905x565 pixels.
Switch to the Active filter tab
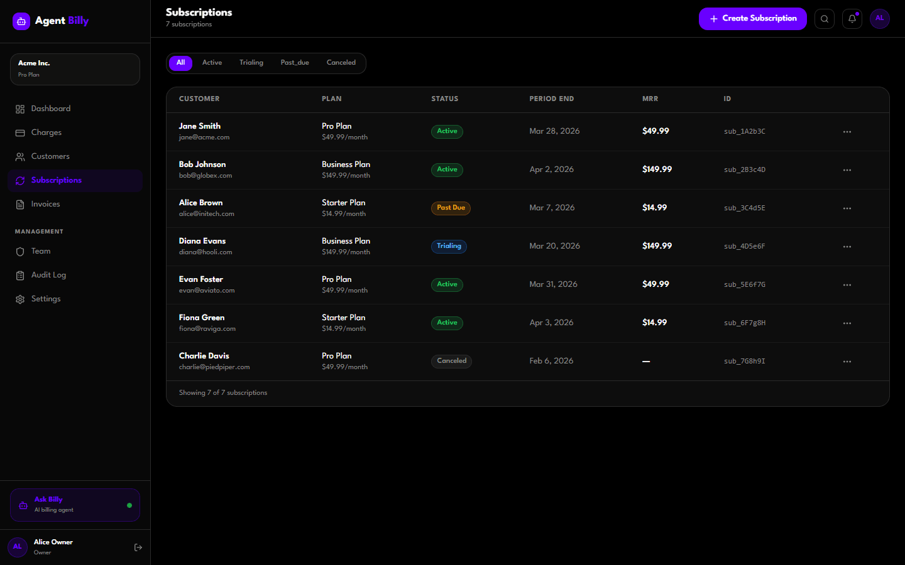[212, 62]
